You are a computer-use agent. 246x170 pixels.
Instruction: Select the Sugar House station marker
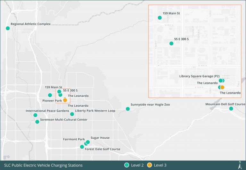click(88, 142)
